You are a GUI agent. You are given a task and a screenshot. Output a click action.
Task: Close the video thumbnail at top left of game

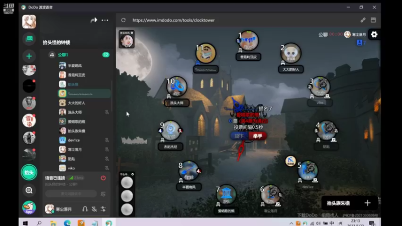pos(132,33)
